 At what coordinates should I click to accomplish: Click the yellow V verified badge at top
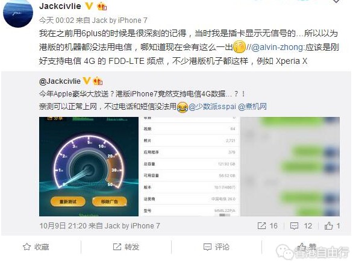click(89, 6)
